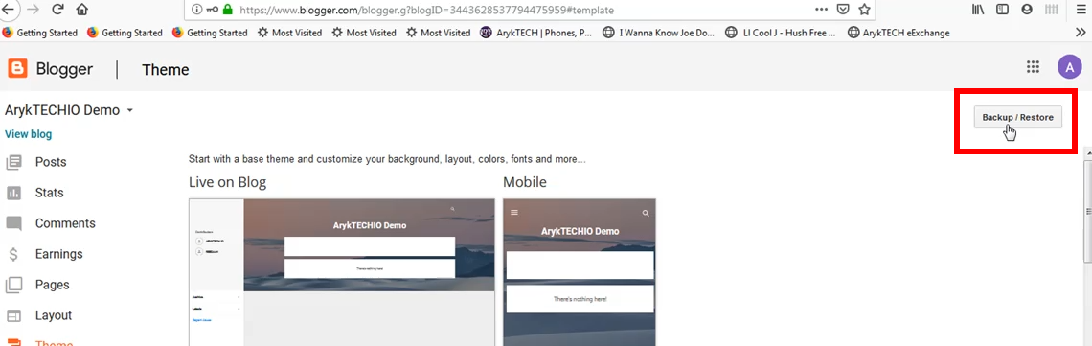Bookmark this page with the star icon
Viewport: 1092px width, 346px height.
(864, 10)
